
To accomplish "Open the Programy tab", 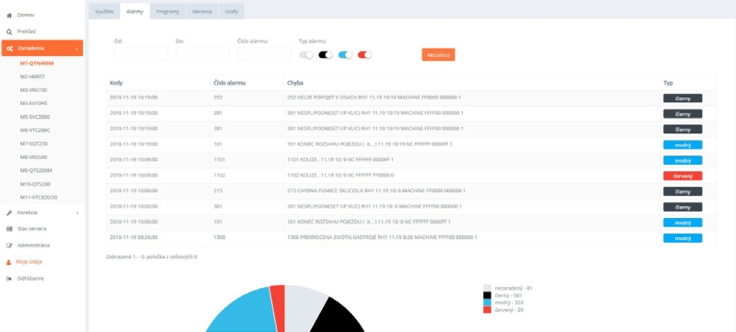I will (168, 11).
